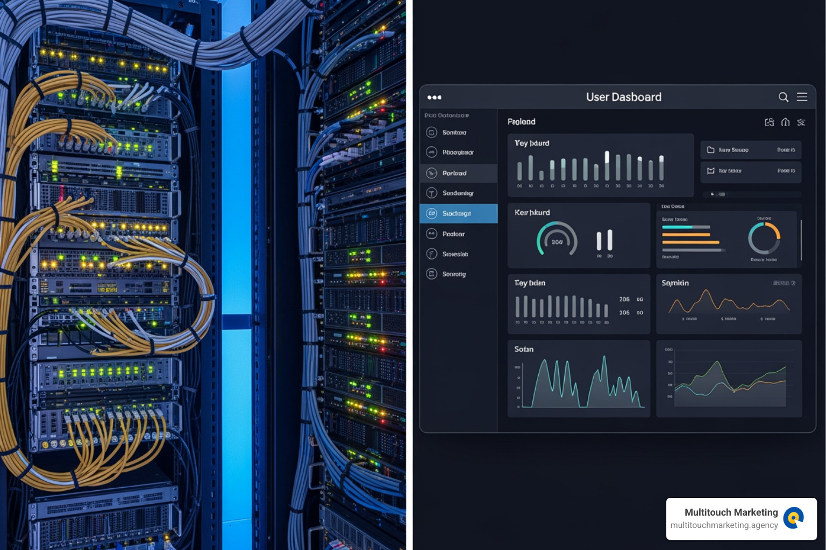The width and height of the screenshot is (826, 550).
Task: Click the 'Gontr' button on the folder card
Action: pyautogui.click(x=786, y=149)
